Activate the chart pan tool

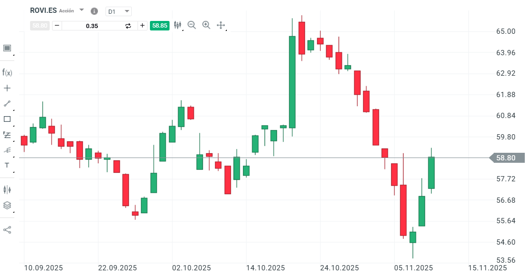coord(221,25)
